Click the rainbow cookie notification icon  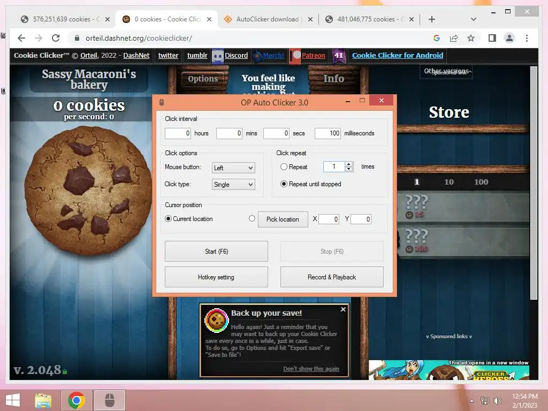tap(217, 320)
